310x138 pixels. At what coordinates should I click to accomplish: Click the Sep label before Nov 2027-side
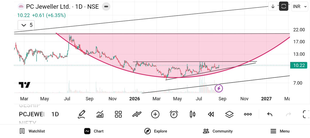pos(222,99)
